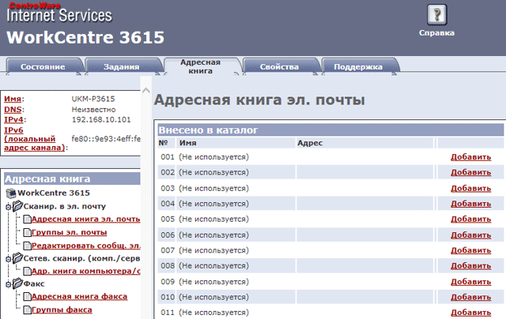Open Адресная книга факса tree link
The width and height of the screenshot is (506, 319).
79,296
